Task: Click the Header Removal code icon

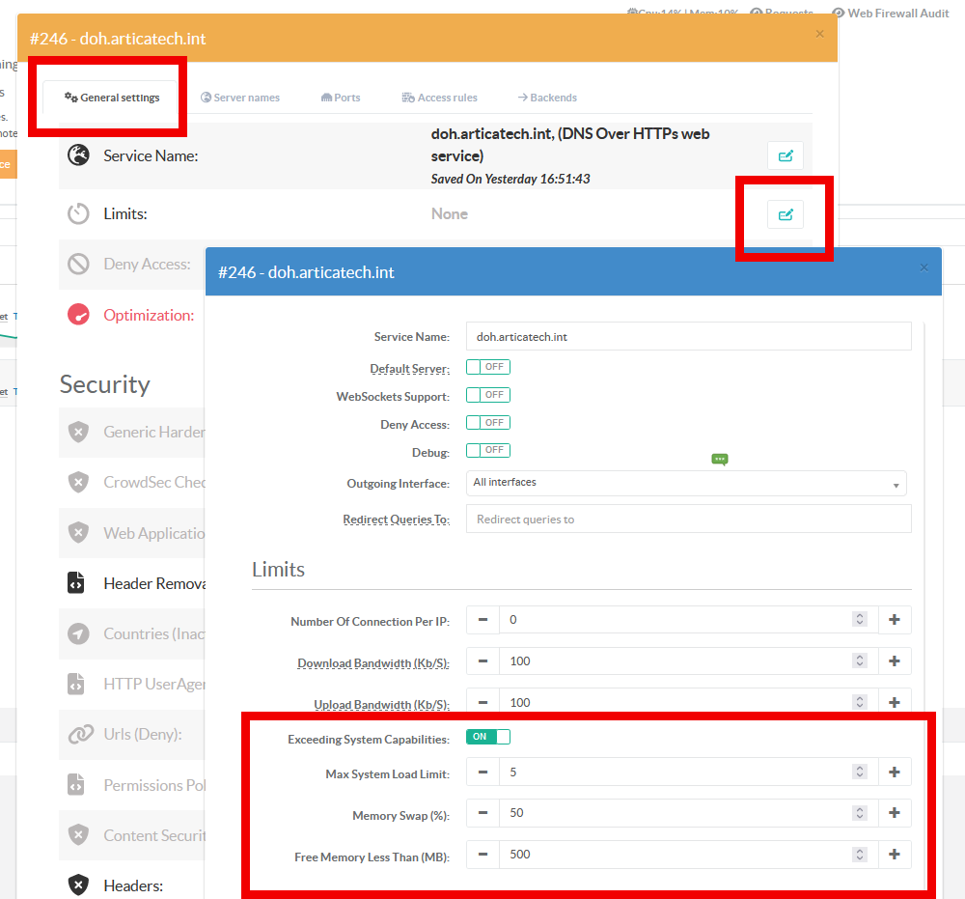Action: coord(77,583)
